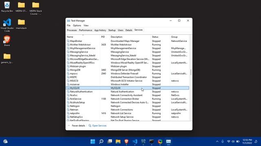Screen dimensions: 261x146
Task: Open taskbar Search
Action: click(x=101, y=142)
